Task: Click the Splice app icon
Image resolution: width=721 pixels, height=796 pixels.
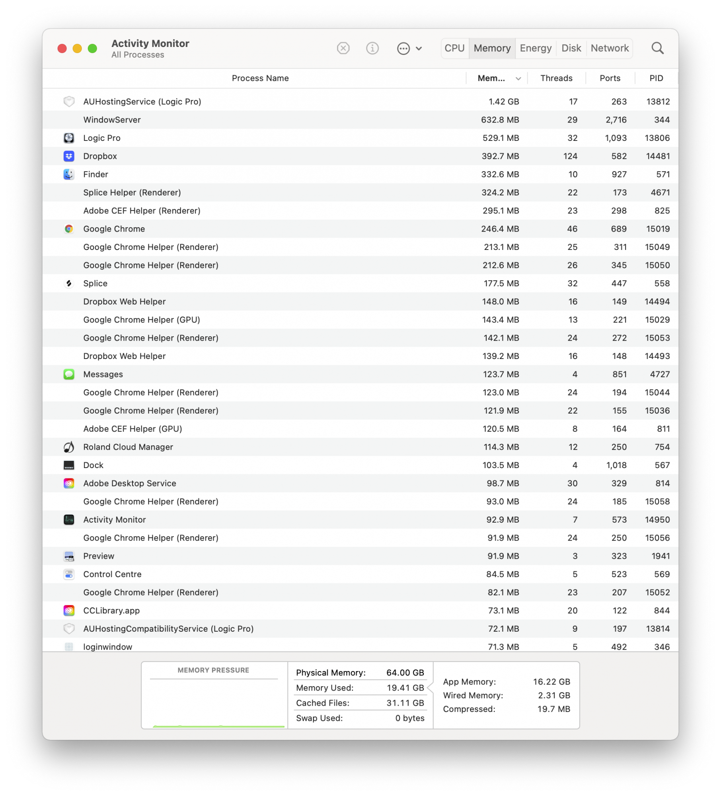Action: pos(69,283)
